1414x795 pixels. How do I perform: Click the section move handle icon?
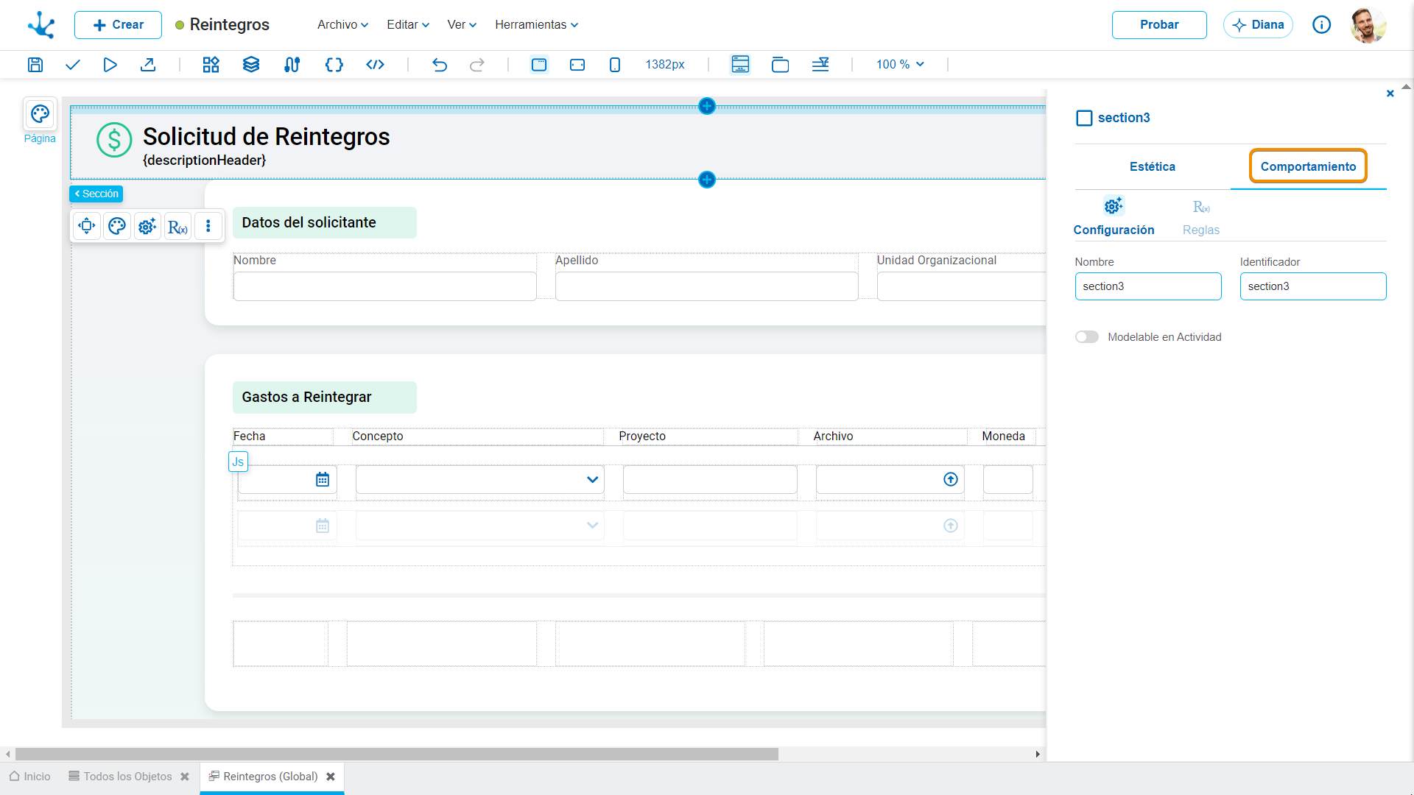(x=87, y=226)
